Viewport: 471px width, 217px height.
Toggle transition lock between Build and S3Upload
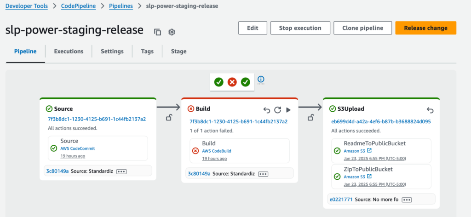coord(310,118)
